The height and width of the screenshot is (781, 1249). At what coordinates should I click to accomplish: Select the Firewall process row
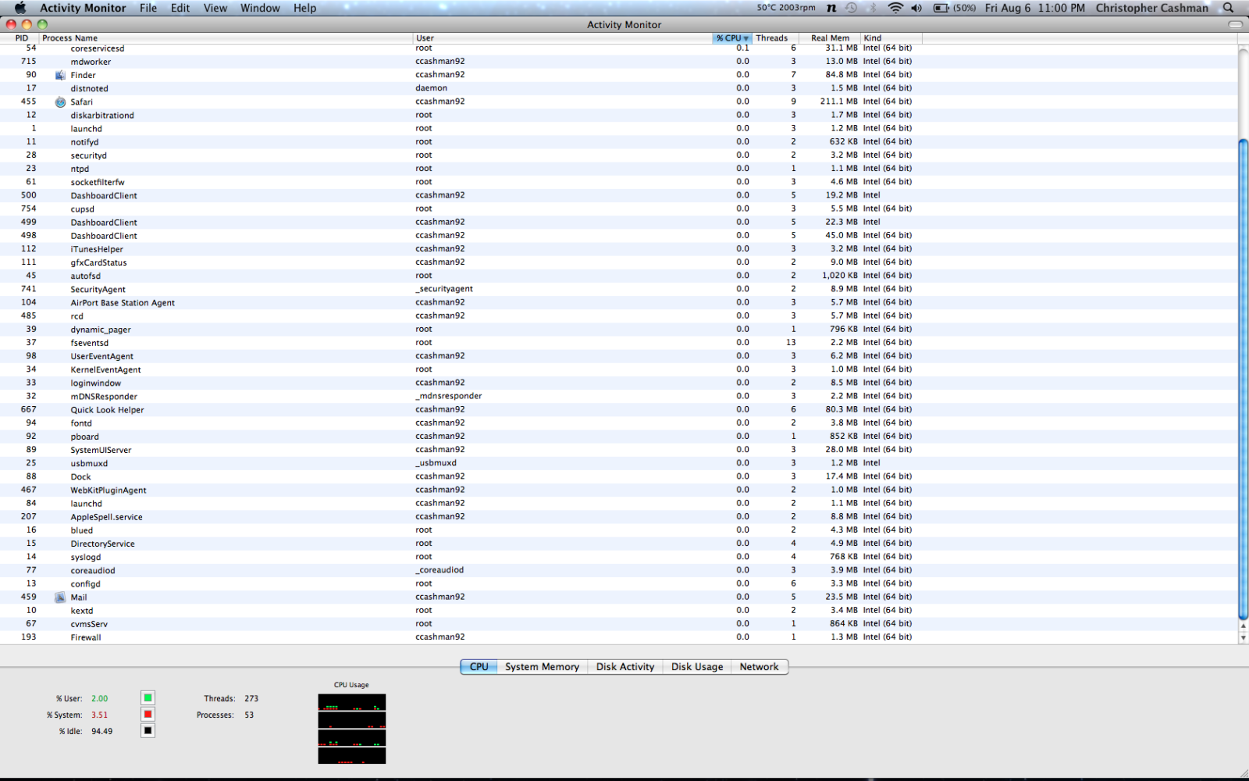pyautogui.click(x=618, y=637)
